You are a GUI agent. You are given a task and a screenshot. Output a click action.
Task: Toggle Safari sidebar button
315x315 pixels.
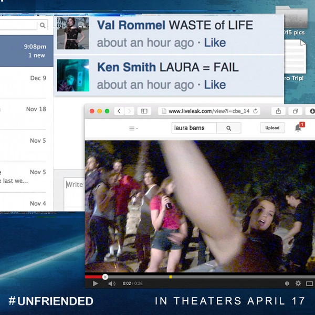[144, 111]
